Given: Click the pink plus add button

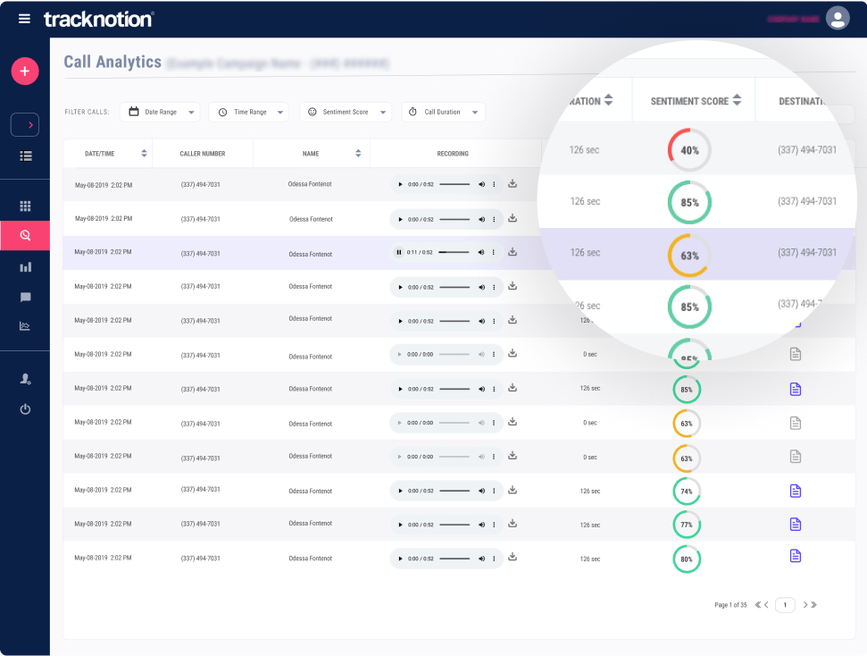Looking at the screenshot, I should pyautogui.click(x=25, y=71).
